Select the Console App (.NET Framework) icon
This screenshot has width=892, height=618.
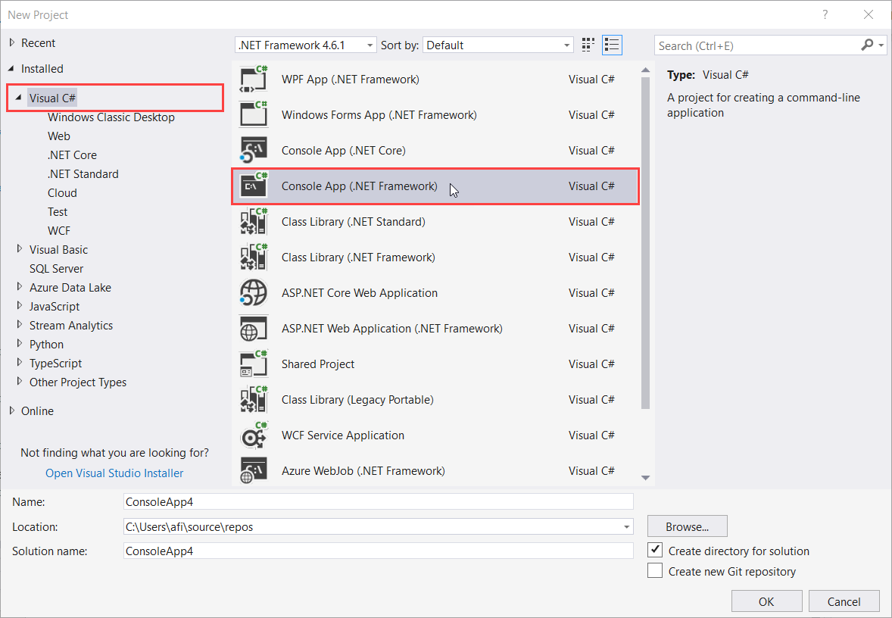254,186
